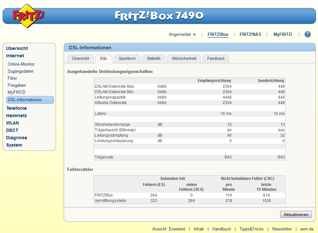Switch to the Spektrum tab

[127, 59]
